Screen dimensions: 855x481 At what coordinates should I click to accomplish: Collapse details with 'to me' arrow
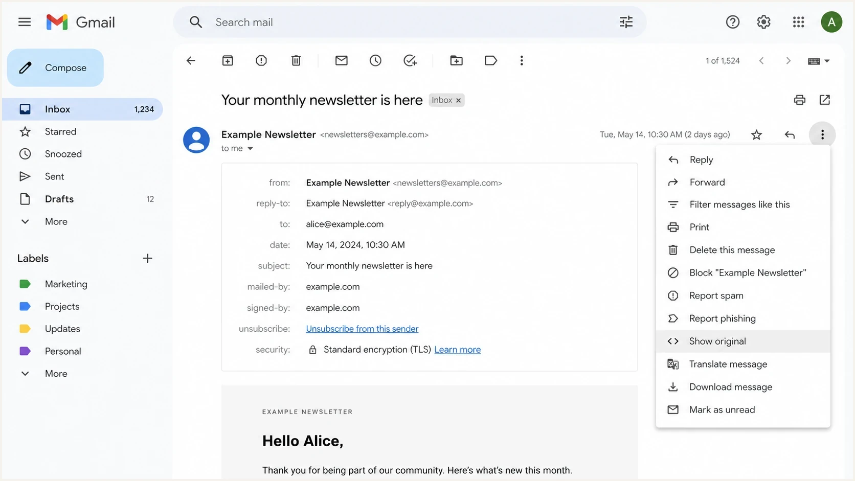(250, 148)
